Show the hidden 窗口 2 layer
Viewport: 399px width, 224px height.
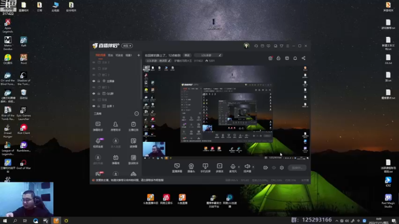click(94, 75)
